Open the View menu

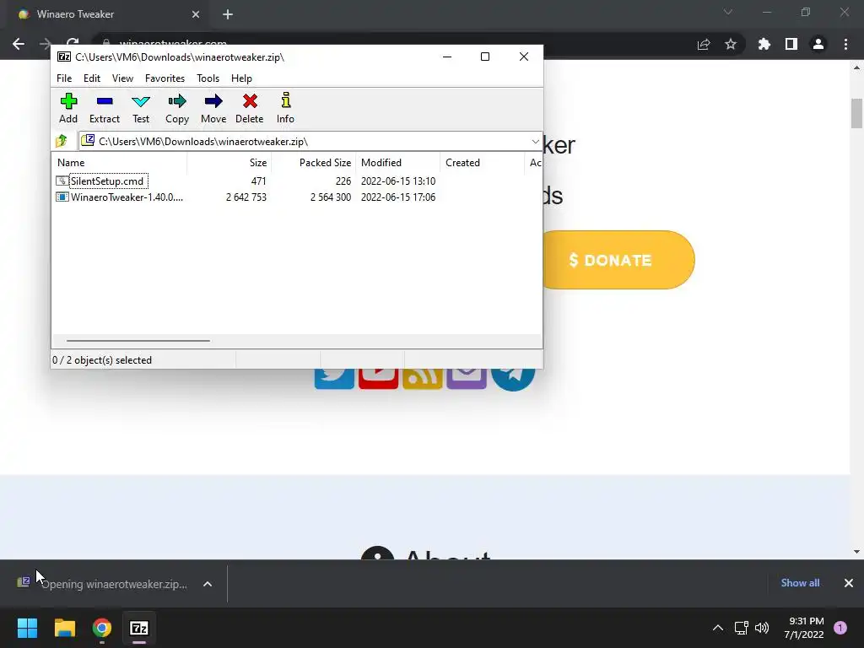tap(122, 78)
